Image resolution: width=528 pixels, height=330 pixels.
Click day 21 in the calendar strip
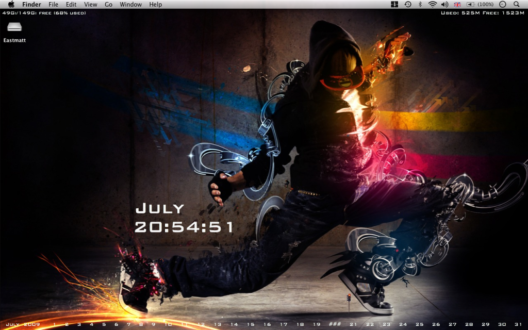pyautogui.click(x=353, y=324)
